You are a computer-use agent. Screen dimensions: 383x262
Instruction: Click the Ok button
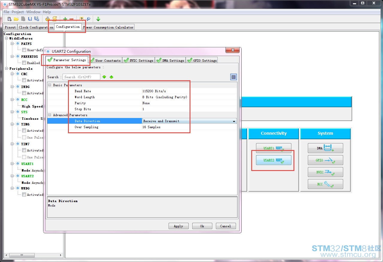tap(202, 226)
